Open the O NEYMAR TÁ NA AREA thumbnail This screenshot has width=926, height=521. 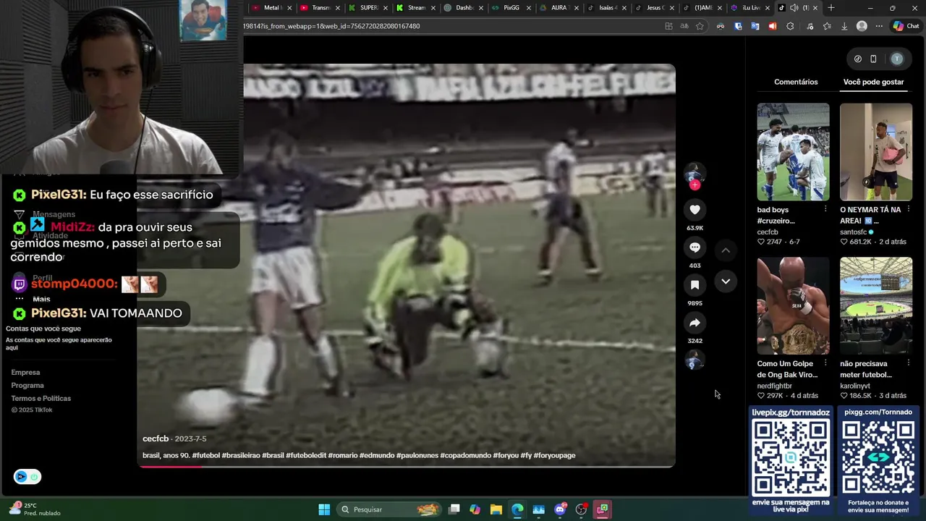coord(876,152)
